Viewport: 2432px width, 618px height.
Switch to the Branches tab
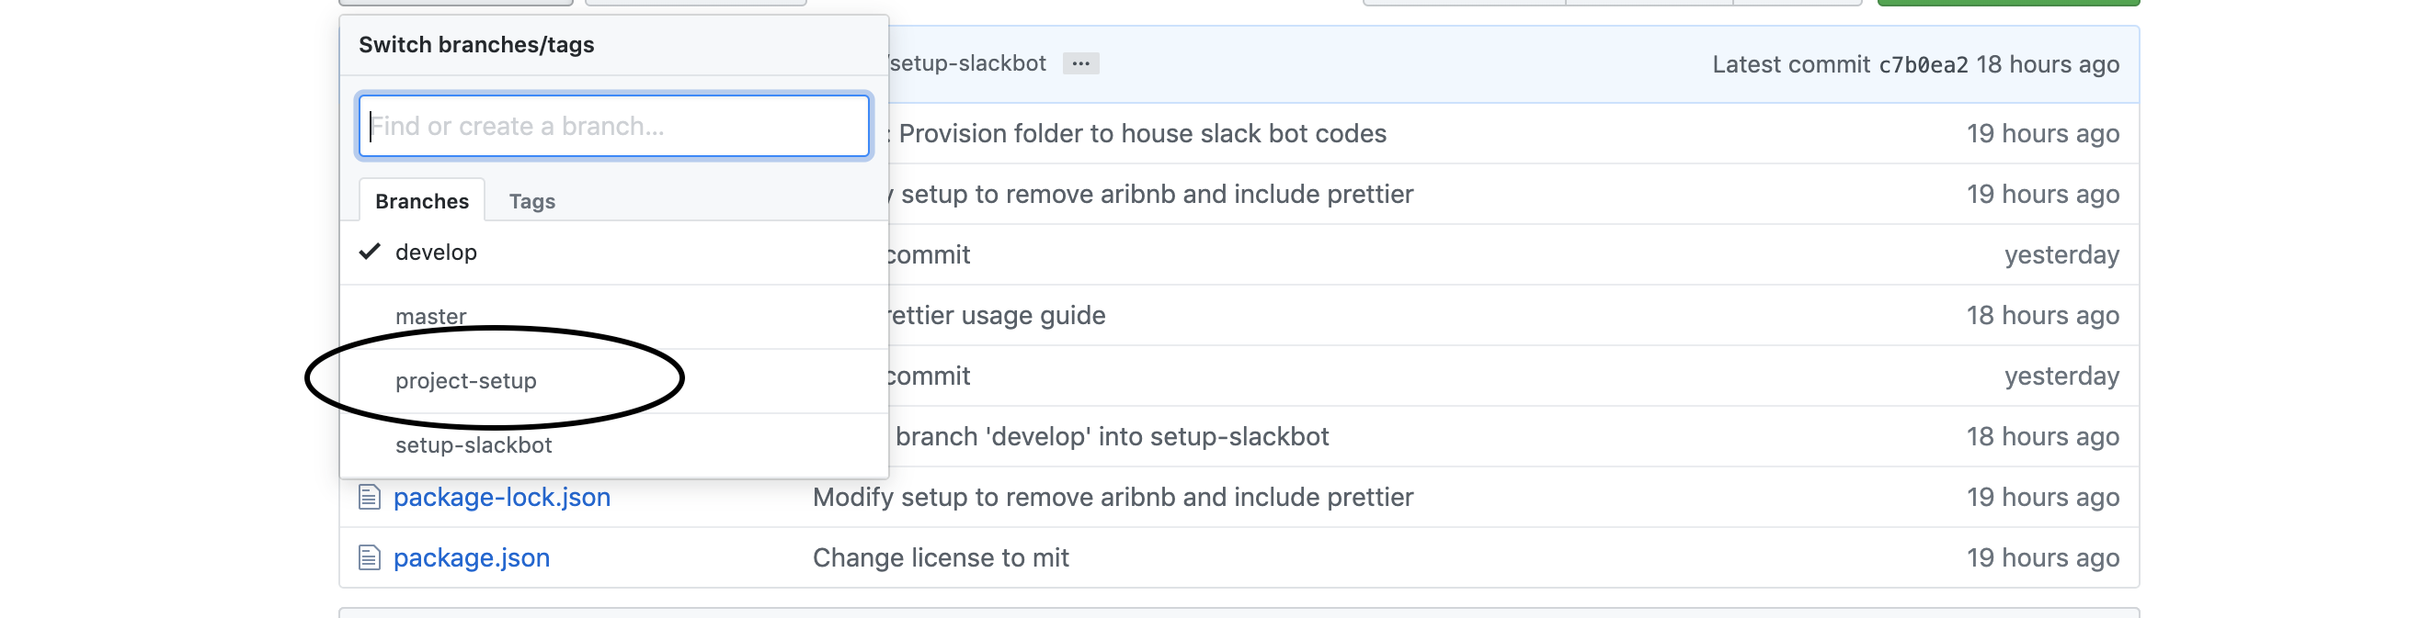421,201
